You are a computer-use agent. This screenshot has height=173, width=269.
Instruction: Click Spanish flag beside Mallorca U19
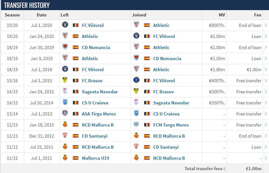pos(76,158)
